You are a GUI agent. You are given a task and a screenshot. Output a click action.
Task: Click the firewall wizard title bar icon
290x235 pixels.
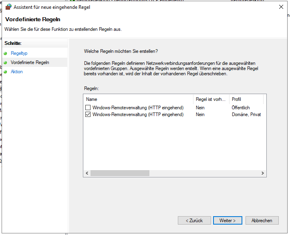pos(8,7)
